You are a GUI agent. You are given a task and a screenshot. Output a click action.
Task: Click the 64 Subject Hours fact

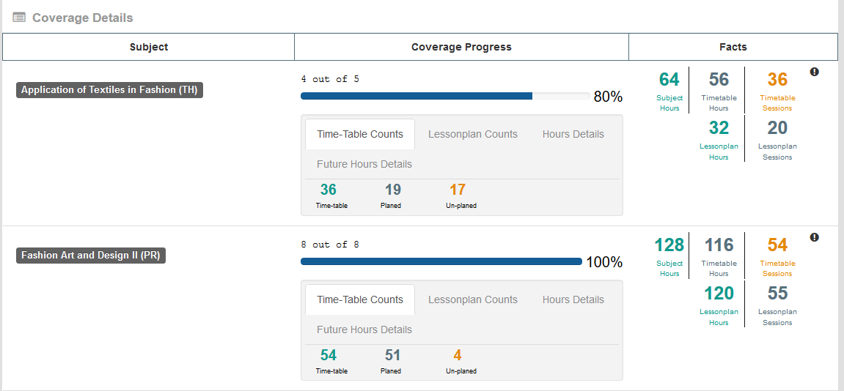click(669, 90)
